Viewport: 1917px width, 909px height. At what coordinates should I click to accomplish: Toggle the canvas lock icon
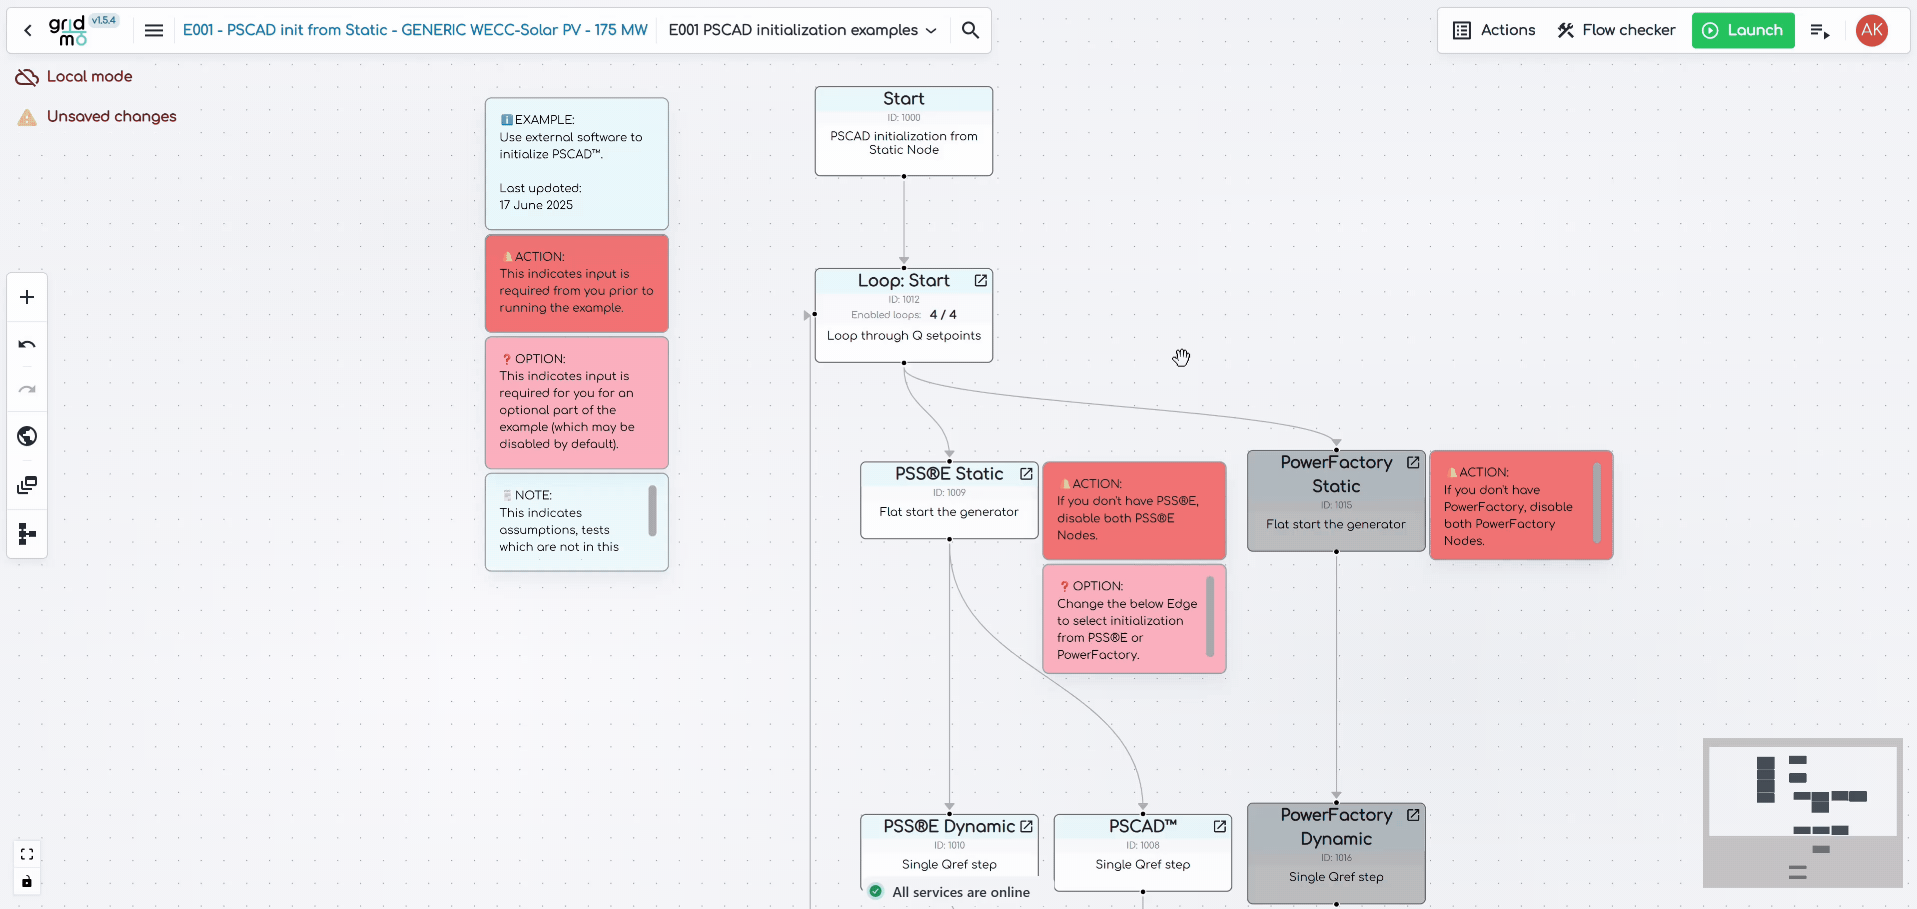[27, 882]
